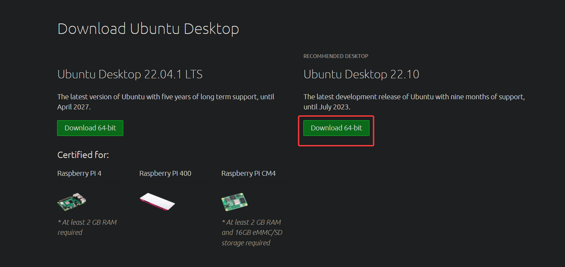565x267 pixels.
Task: Select the Ubuntu Desktop 22.10 heading
Action: 361,74
